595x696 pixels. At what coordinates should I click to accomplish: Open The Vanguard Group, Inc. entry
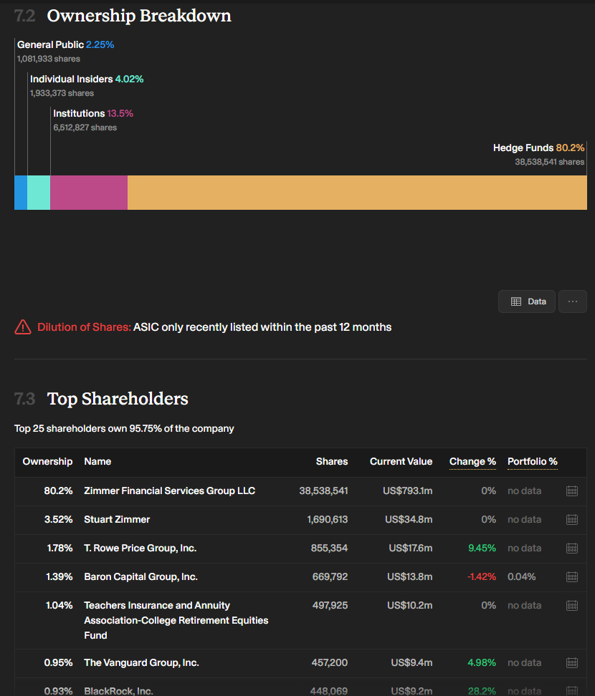coord(141,663)
